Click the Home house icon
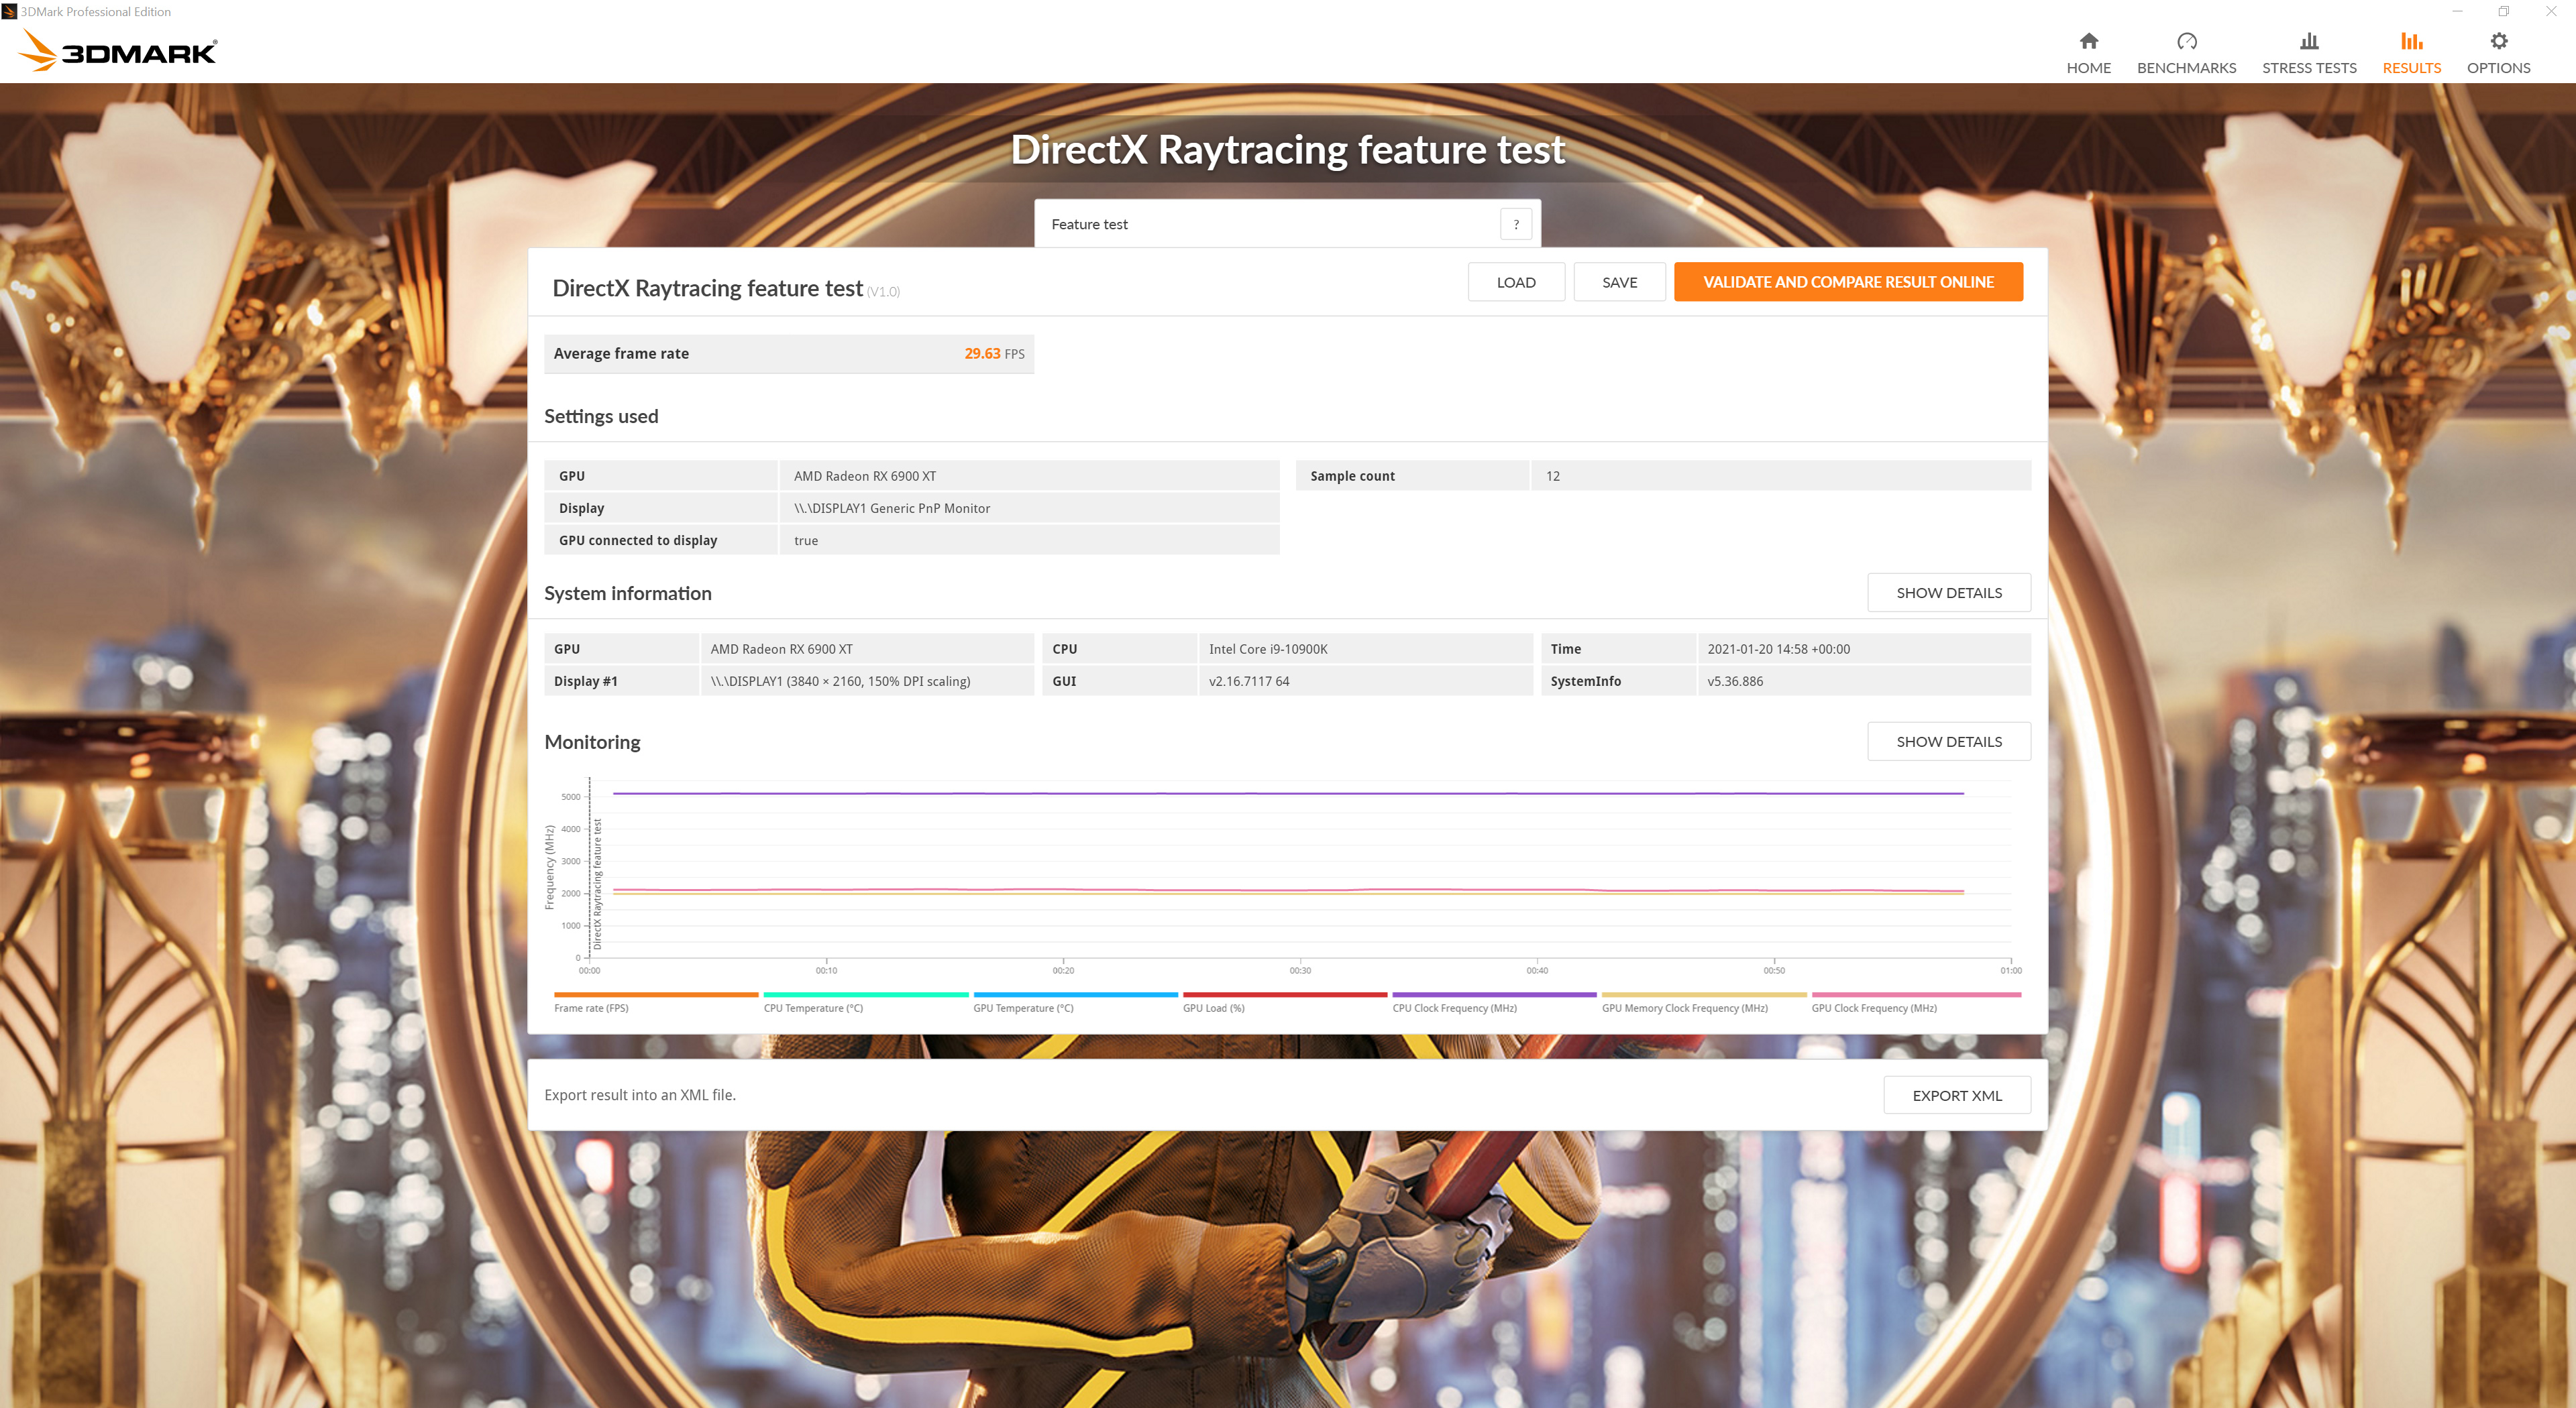Image resolution: width=2576 pixels, height=1408 pixels. point(2088,41)
